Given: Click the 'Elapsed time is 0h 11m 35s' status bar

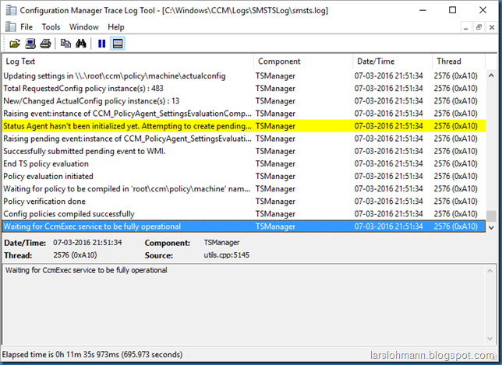Looking at the screenshot, I should (x=92, y=354).
